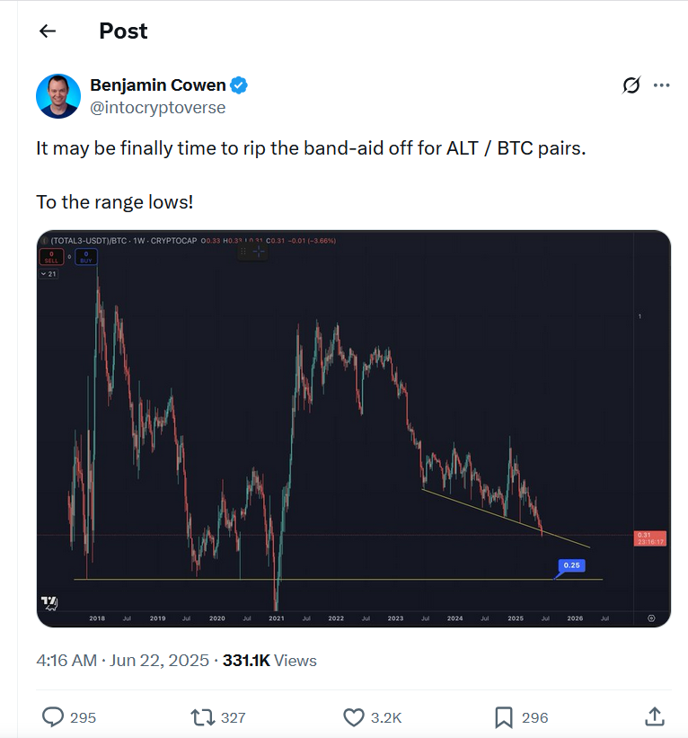The image size is (688, 738).
Task: Click the 331.1K Views count
Action: tap(269, 661)
